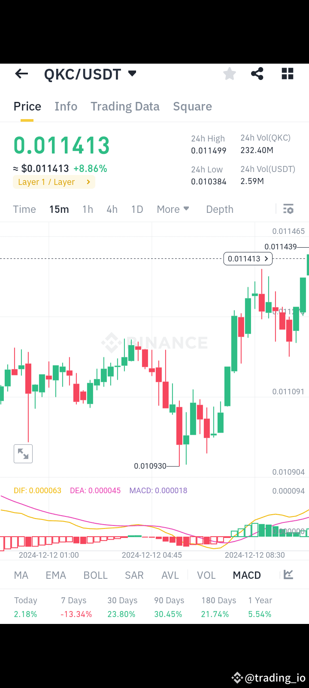This screenshot has height=688, width=309.
Task: Add QKC/USDT to favorites via star icon
Action: (229, 74)
